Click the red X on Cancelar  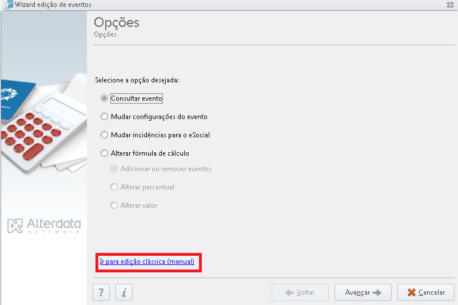coord(411,292)
